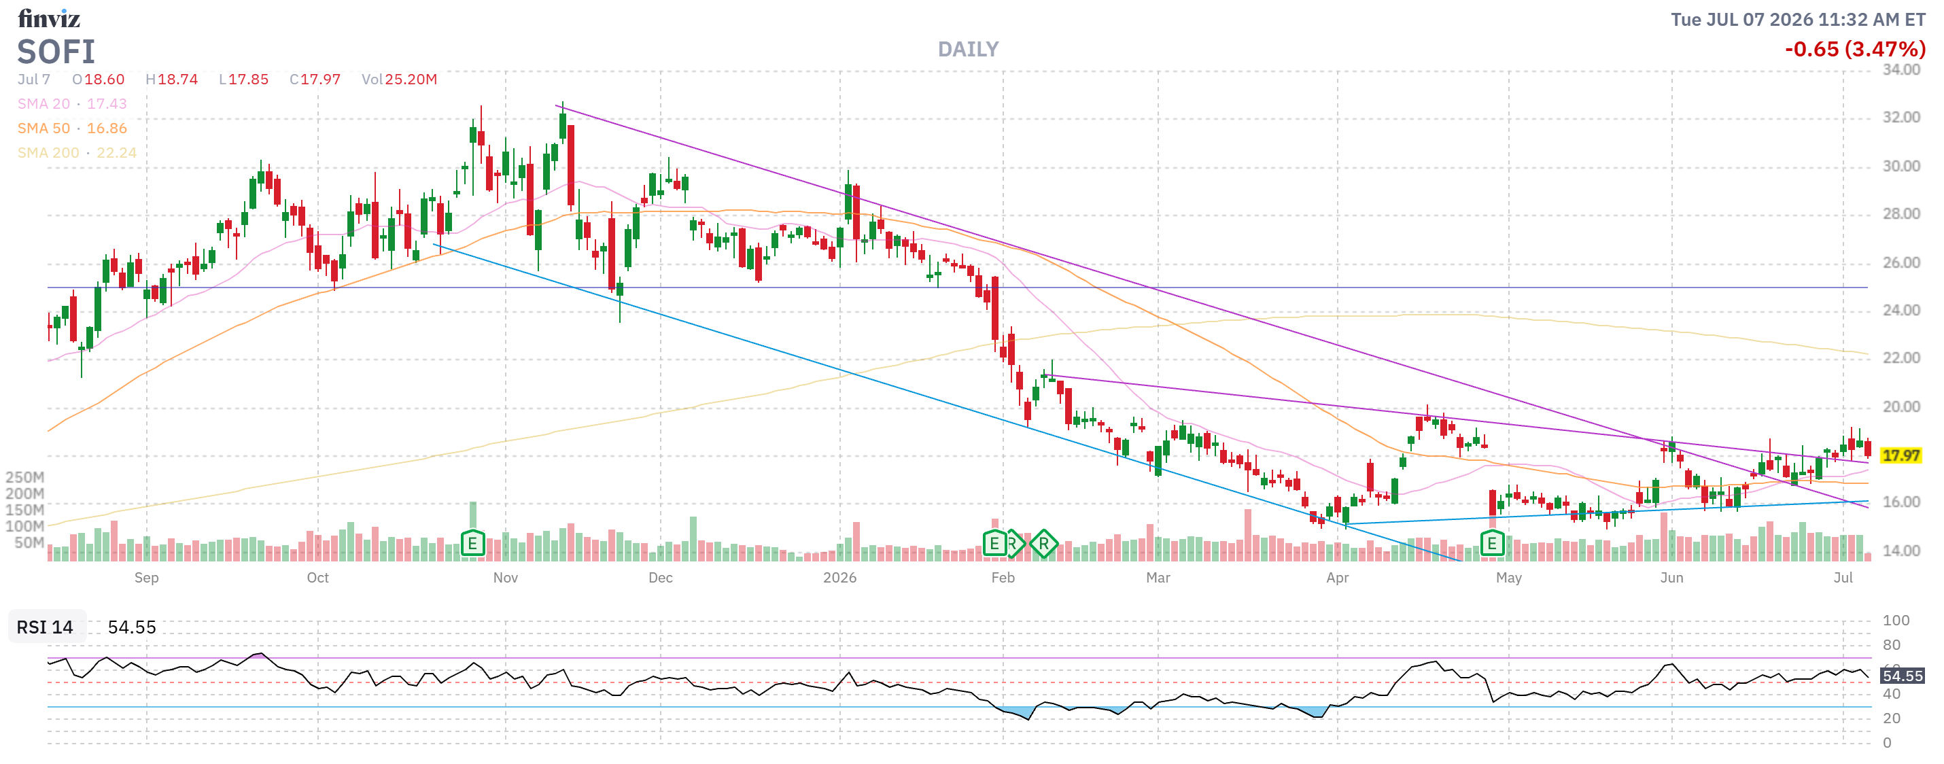1944x764 pixels.
Task: Click the -0.65 (3.47%) price change text
Action: [1855, 49]
